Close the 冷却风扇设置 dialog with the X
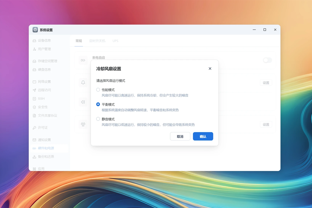Image resolution: width=312 pixels, height=208 pixels. (210, 69)
